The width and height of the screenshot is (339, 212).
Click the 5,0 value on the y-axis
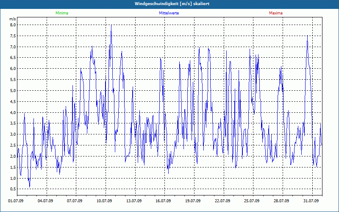[13, 91]
